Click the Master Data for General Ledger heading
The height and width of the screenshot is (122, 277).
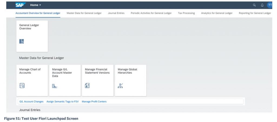point(41,58)
